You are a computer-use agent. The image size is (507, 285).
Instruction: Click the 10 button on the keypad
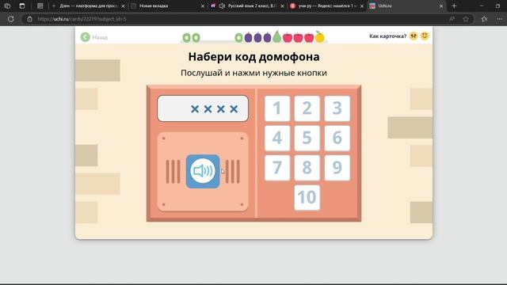307,197
